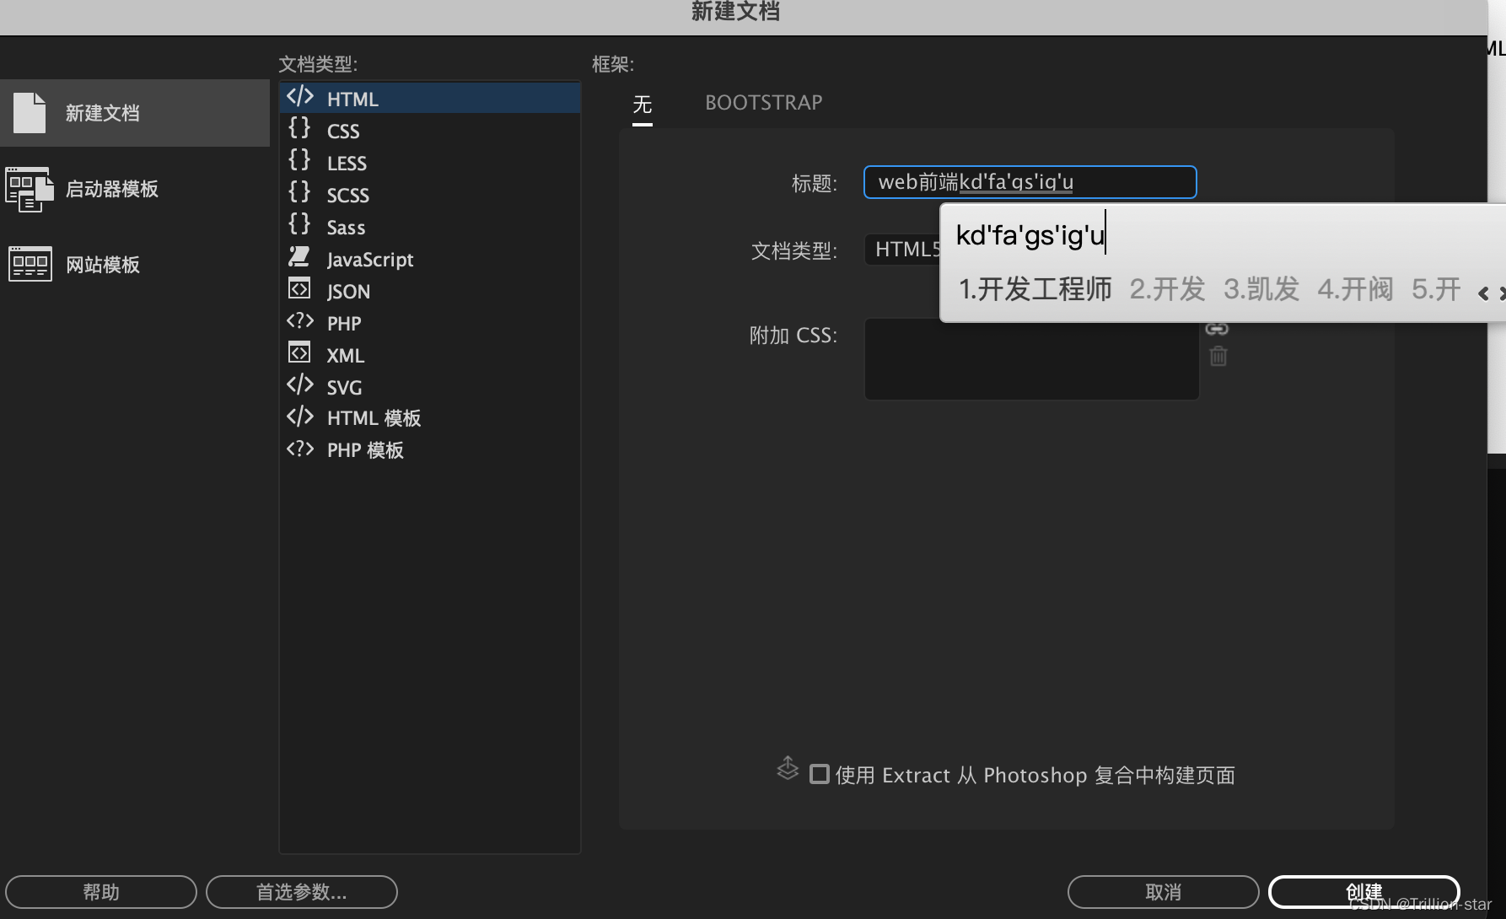Click the attach CSS link icon
Image resolution: width=1506 pixels, height=919 pixels.
tap(1217, 329)
